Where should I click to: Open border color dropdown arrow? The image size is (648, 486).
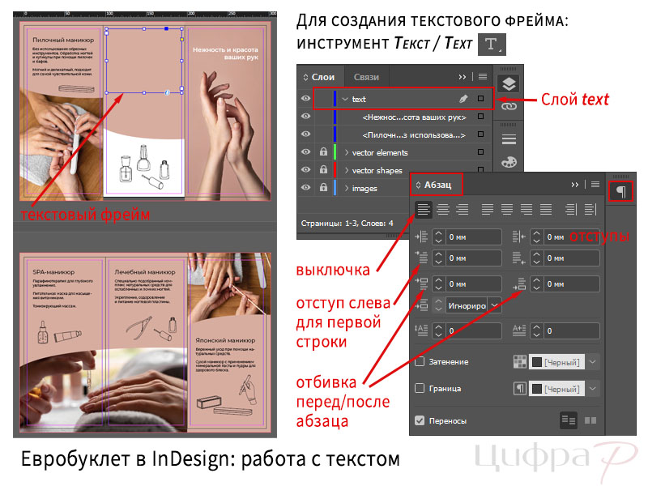(x=592, y=389)
